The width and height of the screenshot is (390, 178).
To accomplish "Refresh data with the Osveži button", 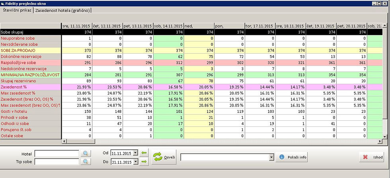I will 164,157.
